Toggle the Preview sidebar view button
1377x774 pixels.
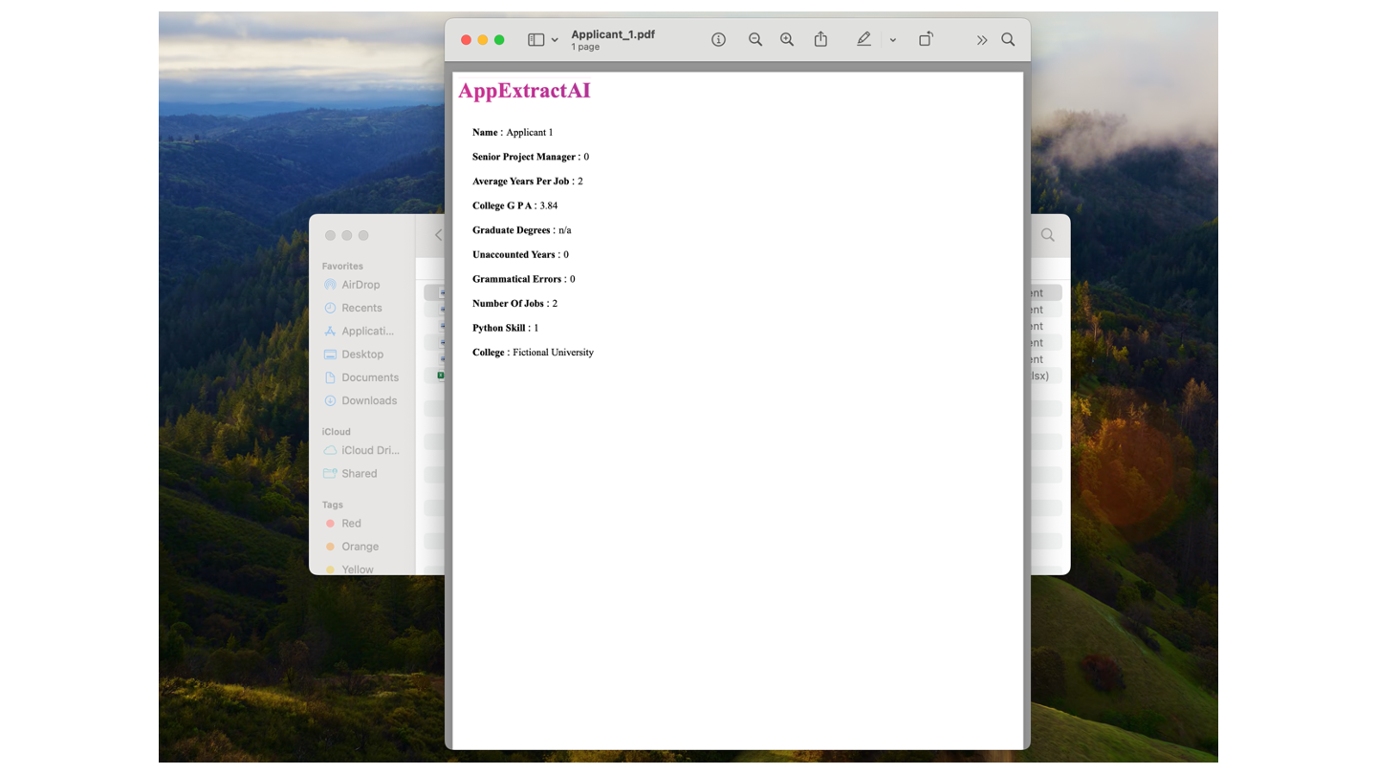[536, 40]
